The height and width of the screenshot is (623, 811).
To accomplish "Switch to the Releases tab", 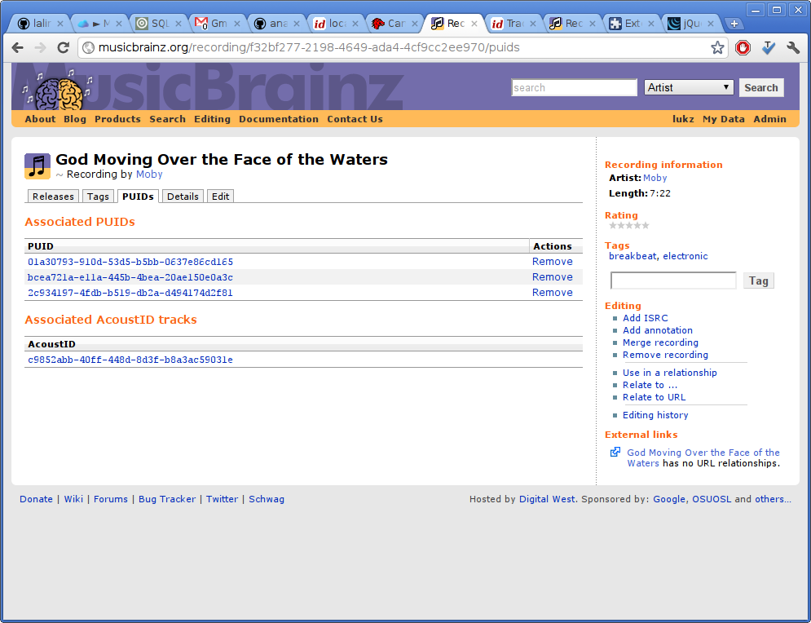I will pos(53,197).
